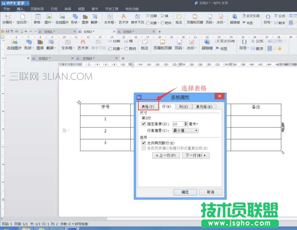Click the open folder icon in quick toolbar

[x=3, y=32]
